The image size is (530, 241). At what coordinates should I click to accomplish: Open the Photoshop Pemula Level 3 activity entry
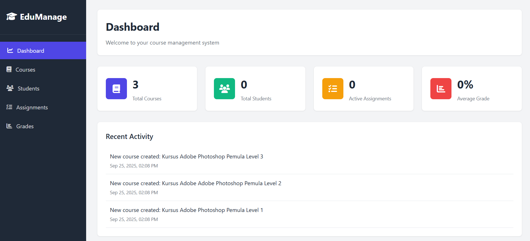coord(186,157)
